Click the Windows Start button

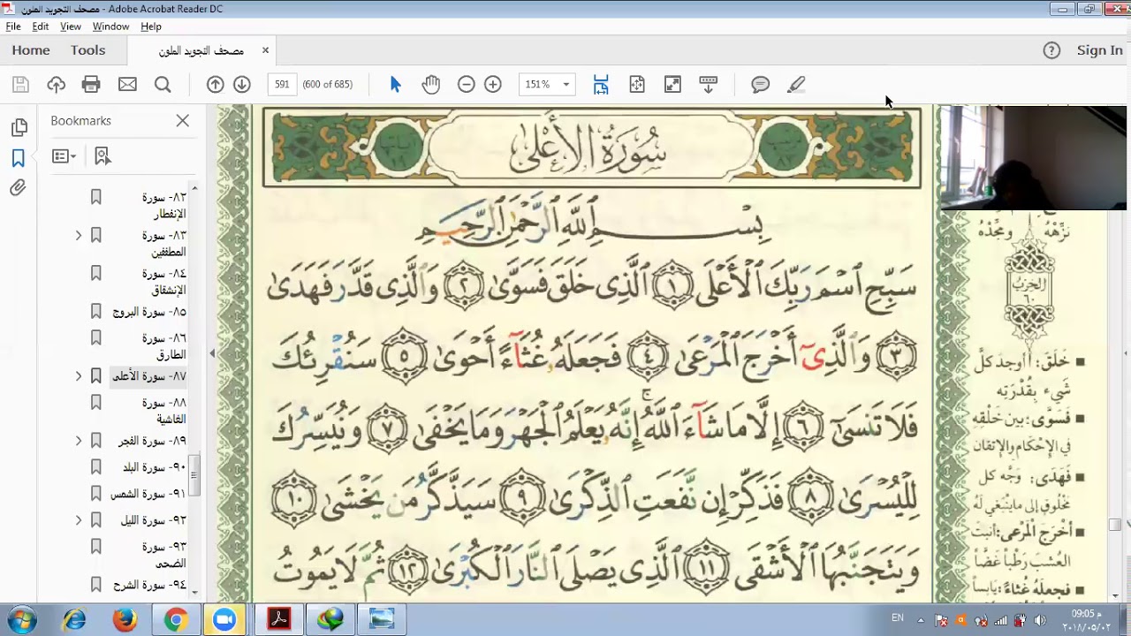point(22,620)
